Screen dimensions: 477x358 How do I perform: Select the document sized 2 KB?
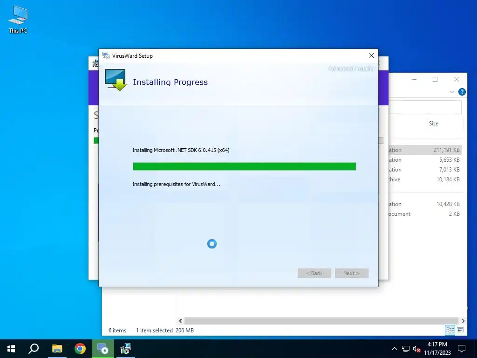pos(425,213)
